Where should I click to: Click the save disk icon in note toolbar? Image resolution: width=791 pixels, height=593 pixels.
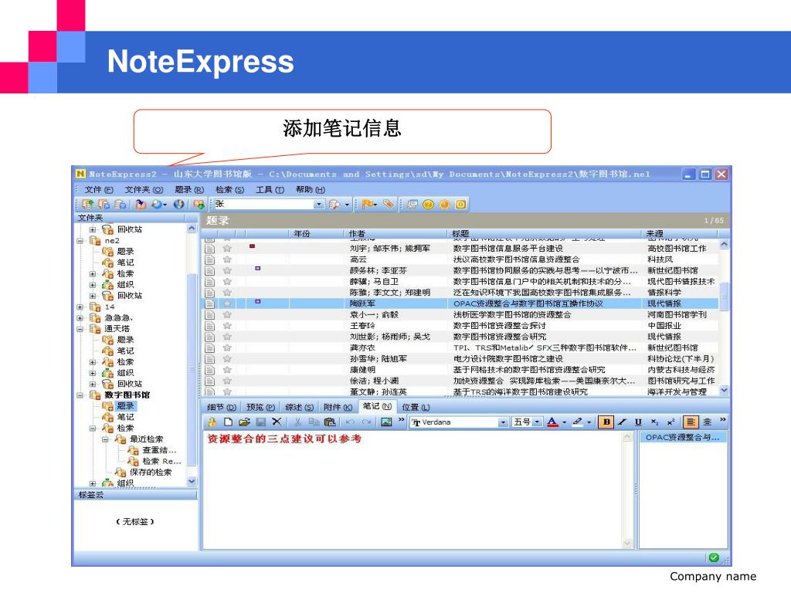pos(261,422)
